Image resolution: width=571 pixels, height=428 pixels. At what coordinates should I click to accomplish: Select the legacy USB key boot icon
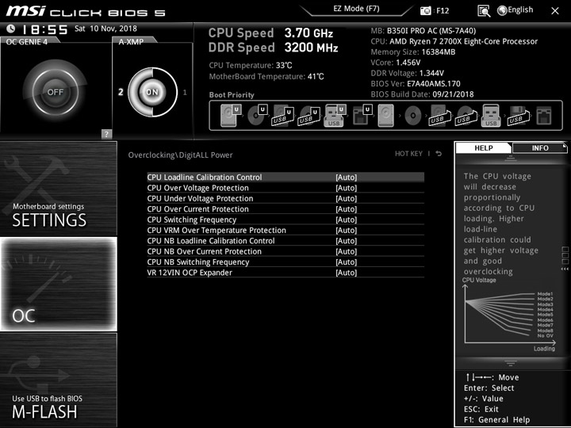491,116
